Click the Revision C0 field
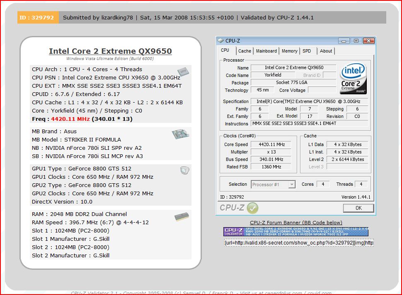The width and height of the screenshot is (402, 295). 357,116
